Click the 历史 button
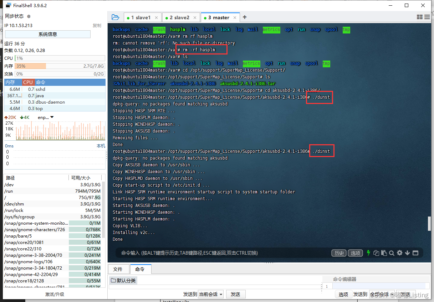This screenshot has height=302, width=434. pyautogui.click(x=339, y=253)
